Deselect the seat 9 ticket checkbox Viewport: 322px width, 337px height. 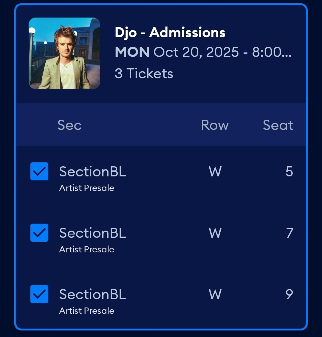coord(39,294)
